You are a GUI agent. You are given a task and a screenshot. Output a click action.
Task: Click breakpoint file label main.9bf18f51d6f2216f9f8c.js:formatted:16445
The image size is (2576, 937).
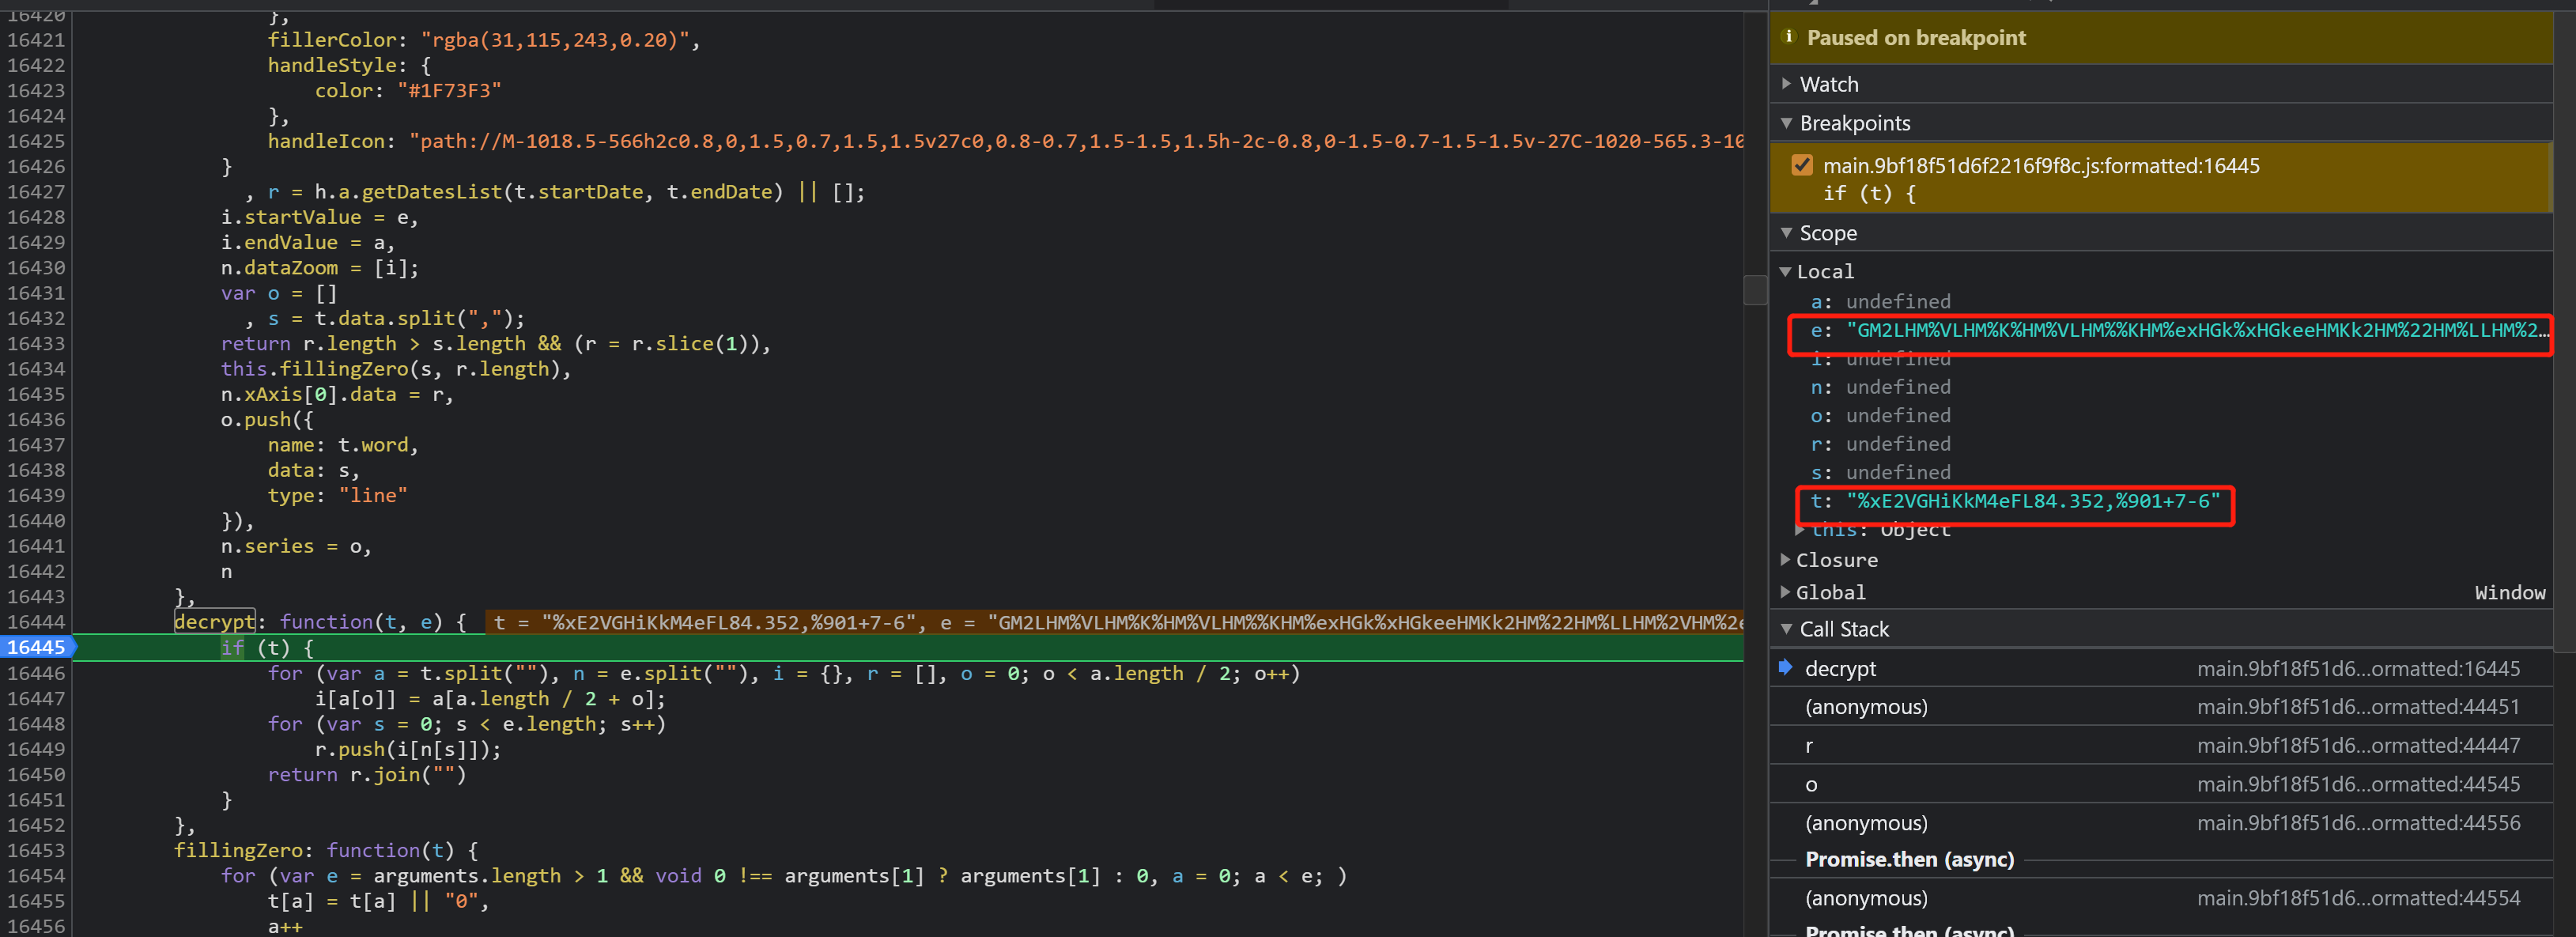pos(2040,165)
